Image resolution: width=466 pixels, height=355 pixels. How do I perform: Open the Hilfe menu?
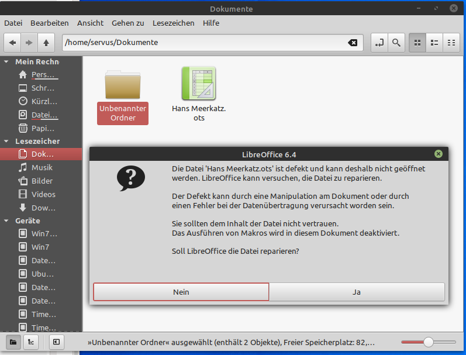pyautogui.click(x=211, y=23)
